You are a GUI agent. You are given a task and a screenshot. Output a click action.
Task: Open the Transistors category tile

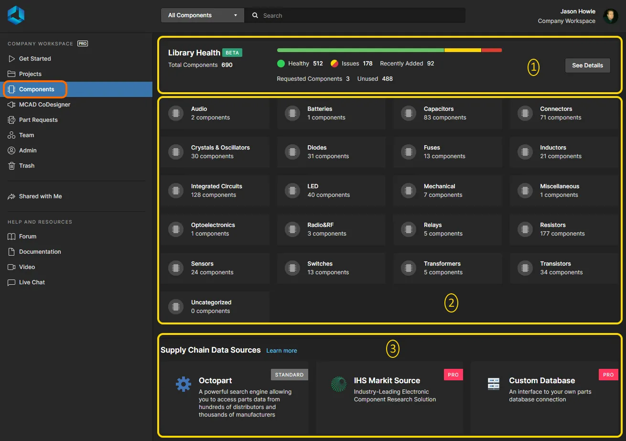tap(564, 268)
